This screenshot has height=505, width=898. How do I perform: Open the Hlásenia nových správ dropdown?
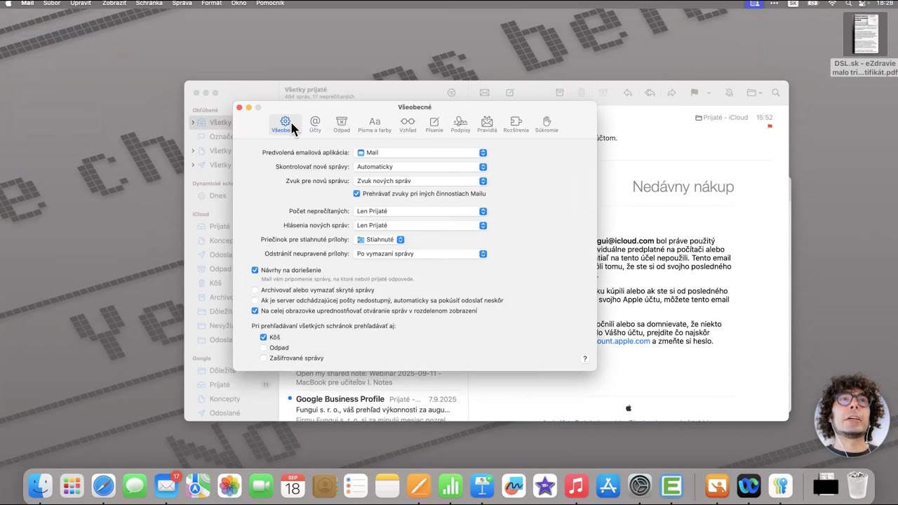(420, 225)
